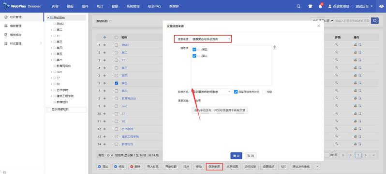This screenshot has height=174, width=386.
Task: Uncheck the row 第五 checkbox in table
Action: coord(117,83)
